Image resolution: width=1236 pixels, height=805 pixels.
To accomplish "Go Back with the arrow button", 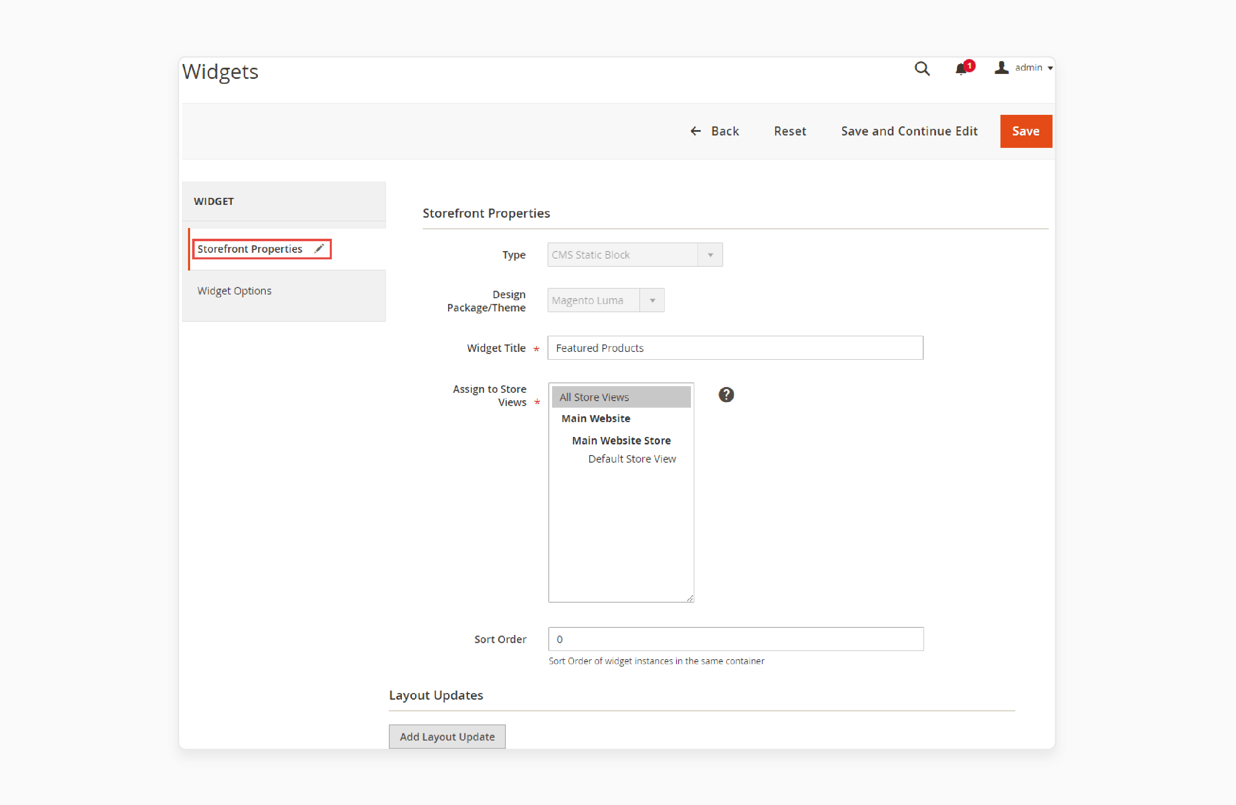I will tap(714, 131).
